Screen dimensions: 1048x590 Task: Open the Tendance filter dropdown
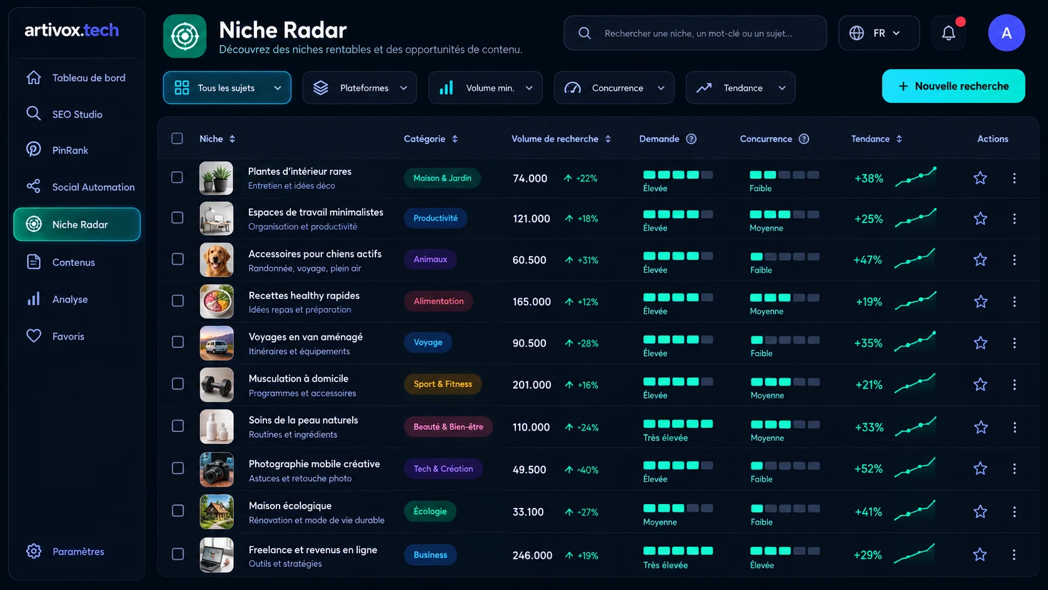[740, 88]
